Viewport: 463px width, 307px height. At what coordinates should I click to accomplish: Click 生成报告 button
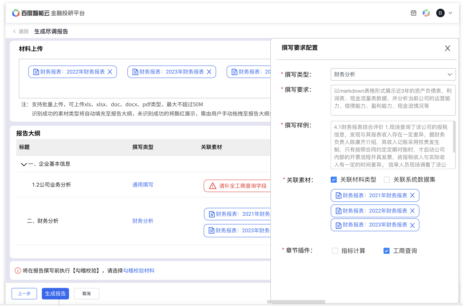tap(55, 294)
